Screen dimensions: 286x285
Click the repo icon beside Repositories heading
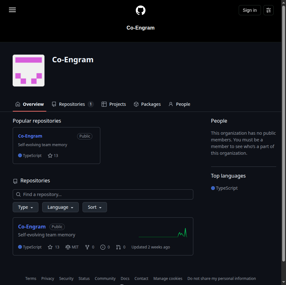tap(15, 181)
